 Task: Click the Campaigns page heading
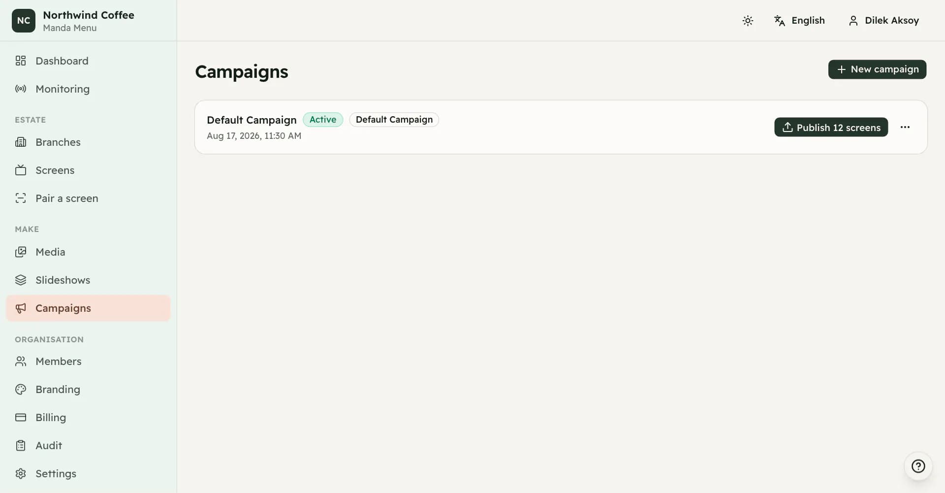click(x=242, y=72)
